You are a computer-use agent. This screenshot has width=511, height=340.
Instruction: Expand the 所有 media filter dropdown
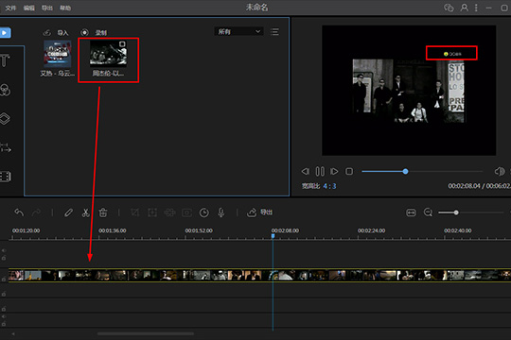(238, 31)
